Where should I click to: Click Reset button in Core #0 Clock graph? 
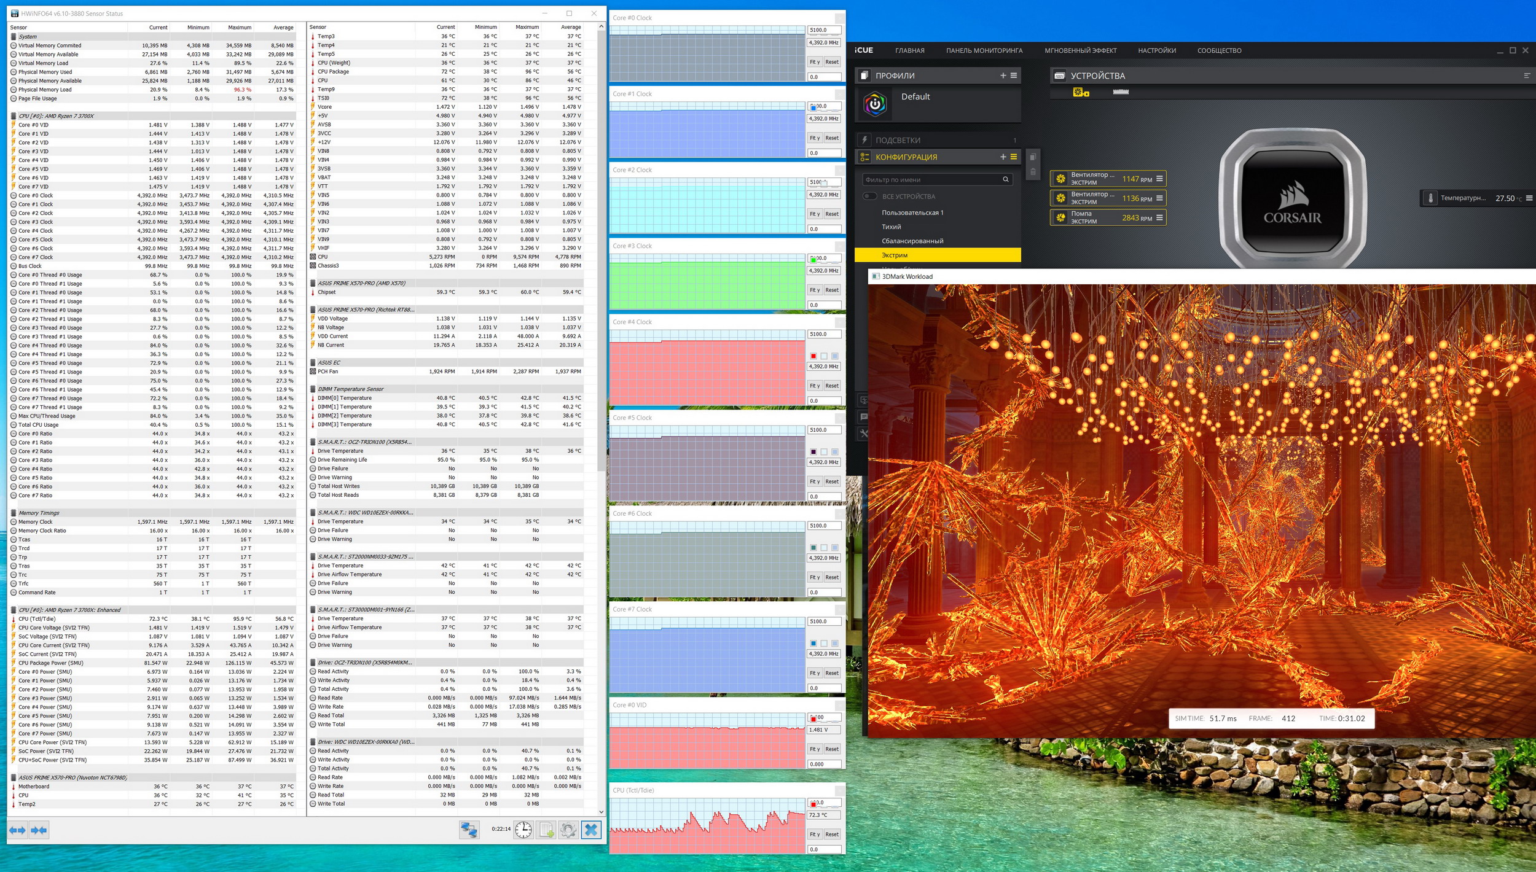pos(832,62)
